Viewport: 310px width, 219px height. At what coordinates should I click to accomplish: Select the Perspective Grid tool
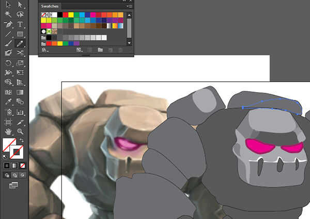pyautogui.click(x=20, y=82)
